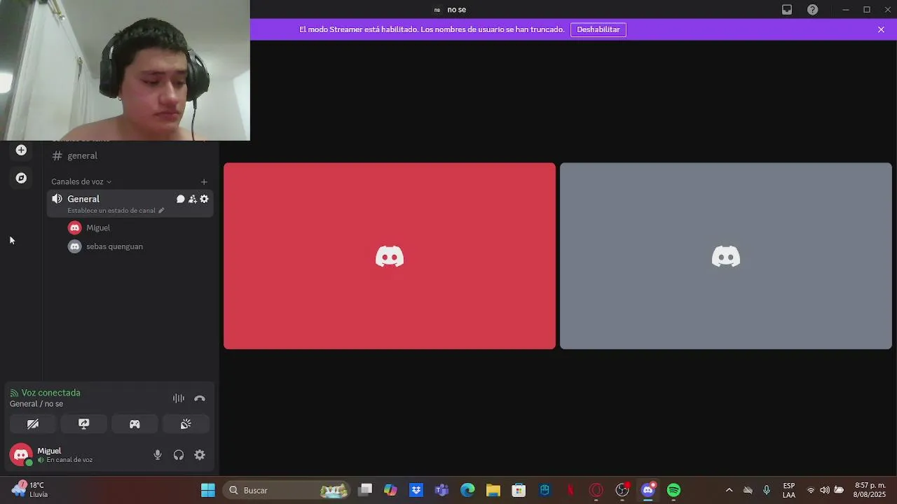Edit General channel settings gear

click(x=204, y=199)
